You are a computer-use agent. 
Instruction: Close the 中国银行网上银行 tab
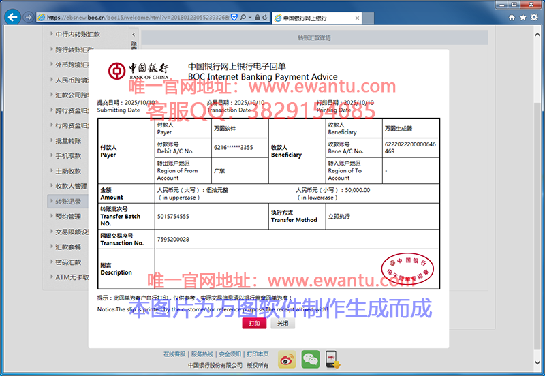tap(357, 18)
